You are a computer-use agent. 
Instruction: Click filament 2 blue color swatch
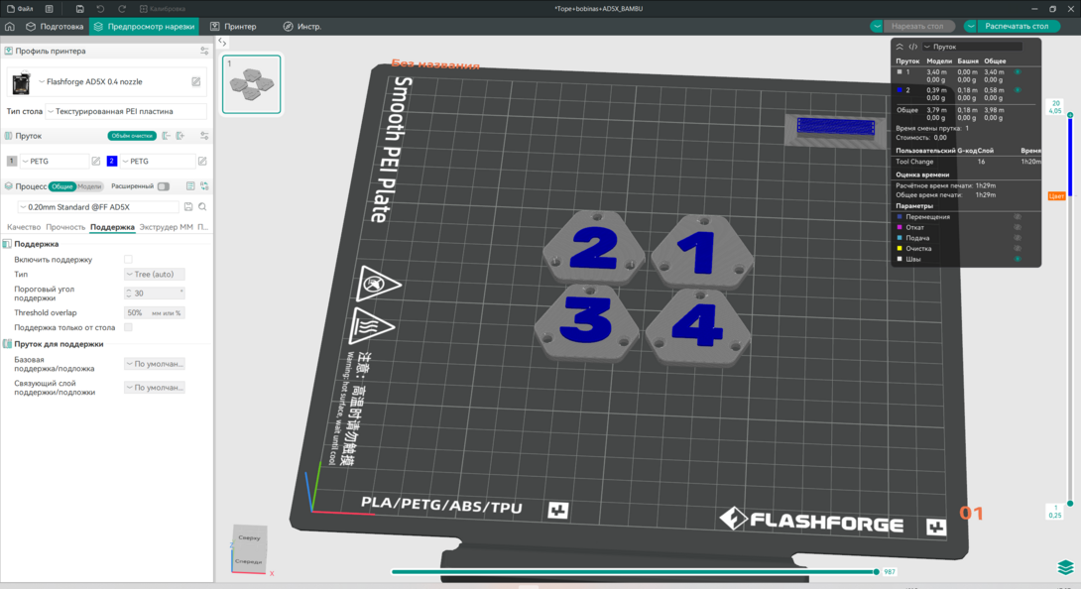pyautogui.click(x=112, y=161)
